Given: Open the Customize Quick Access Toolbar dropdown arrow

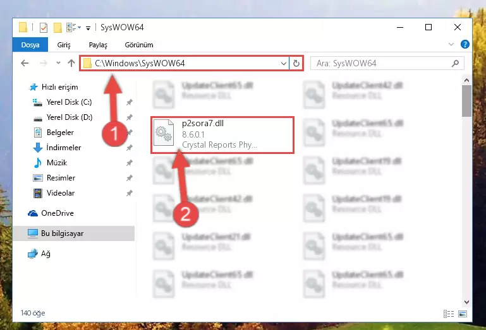Looking at the screenshot, I should [88, 28].
